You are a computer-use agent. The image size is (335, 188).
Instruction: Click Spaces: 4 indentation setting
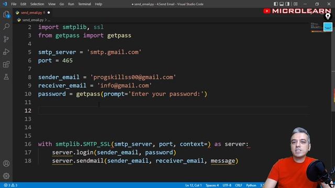point(212,185)
